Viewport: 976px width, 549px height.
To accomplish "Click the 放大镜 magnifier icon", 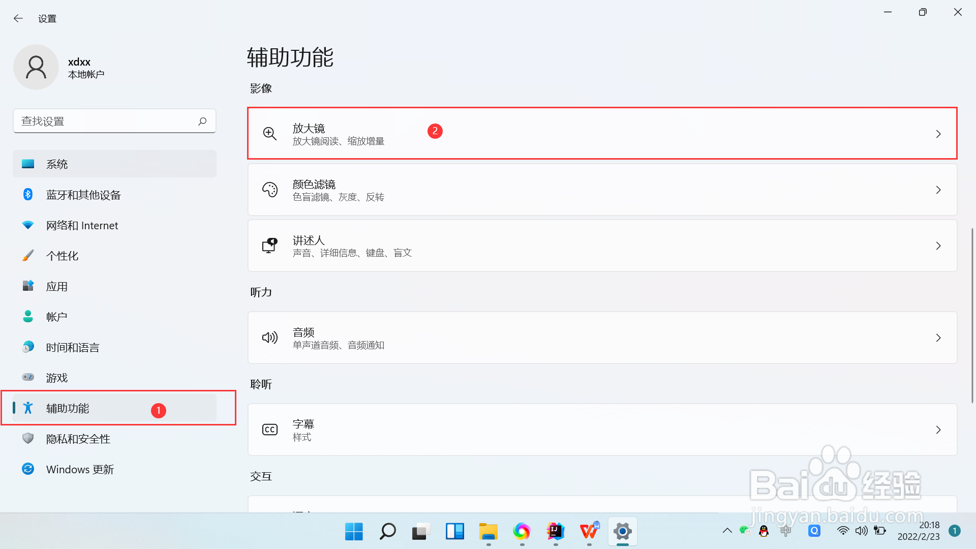I will [x=269, y=134].
